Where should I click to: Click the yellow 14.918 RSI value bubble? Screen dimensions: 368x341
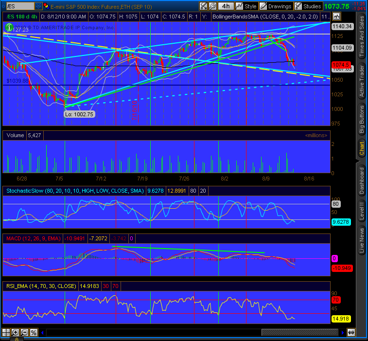341,319
